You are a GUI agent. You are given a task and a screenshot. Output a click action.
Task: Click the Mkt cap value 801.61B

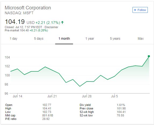point(48,115)
